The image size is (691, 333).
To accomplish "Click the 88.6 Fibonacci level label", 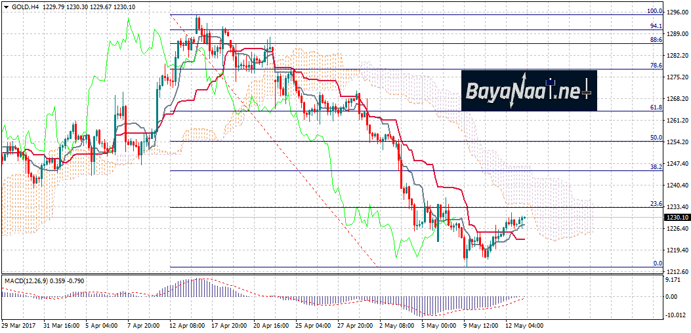I will point(654,40).
